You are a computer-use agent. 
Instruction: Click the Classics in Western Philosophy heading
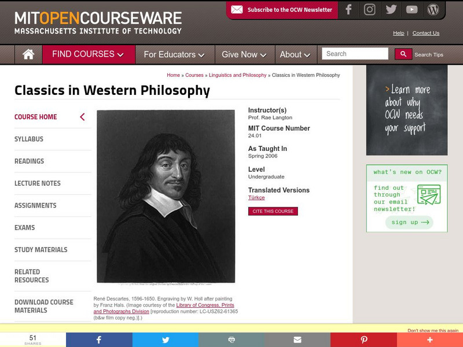pyautogui.click(x=112, y=90)
